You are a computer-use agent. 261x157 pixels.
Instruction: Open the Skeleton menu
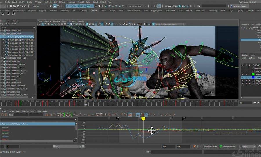click(x=48, y=2)
